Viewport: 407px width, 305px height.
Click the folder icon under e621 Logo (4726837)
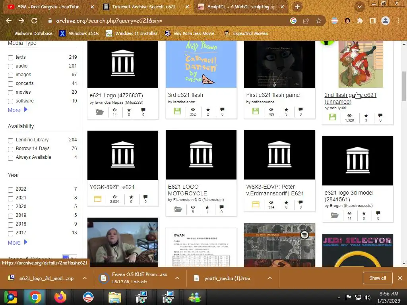100,112
